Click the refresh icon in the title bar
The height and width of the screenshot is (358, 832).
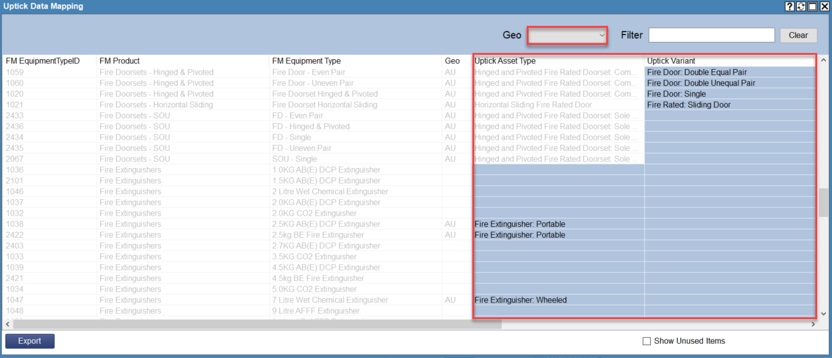pos(801,6)
